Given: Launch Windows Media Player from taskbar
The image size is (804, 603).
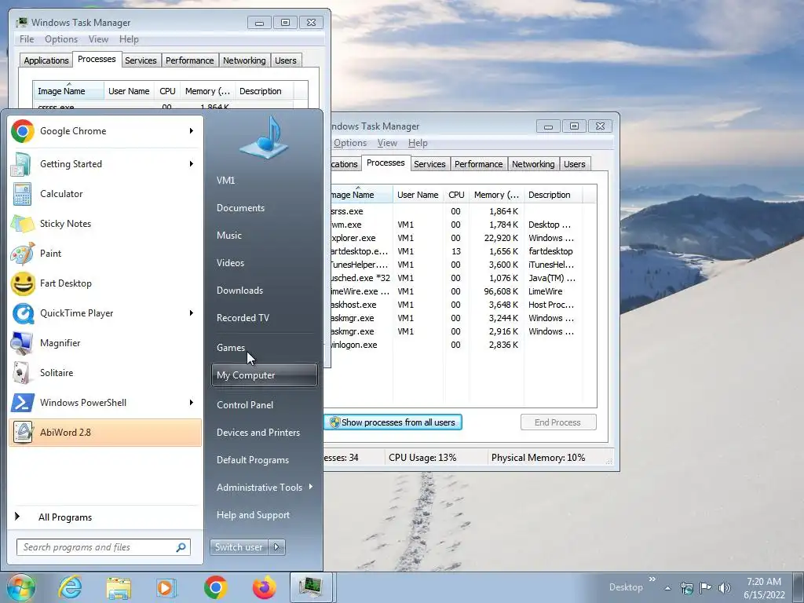Looking at the screenshot, I should click(x=166, y=587).
